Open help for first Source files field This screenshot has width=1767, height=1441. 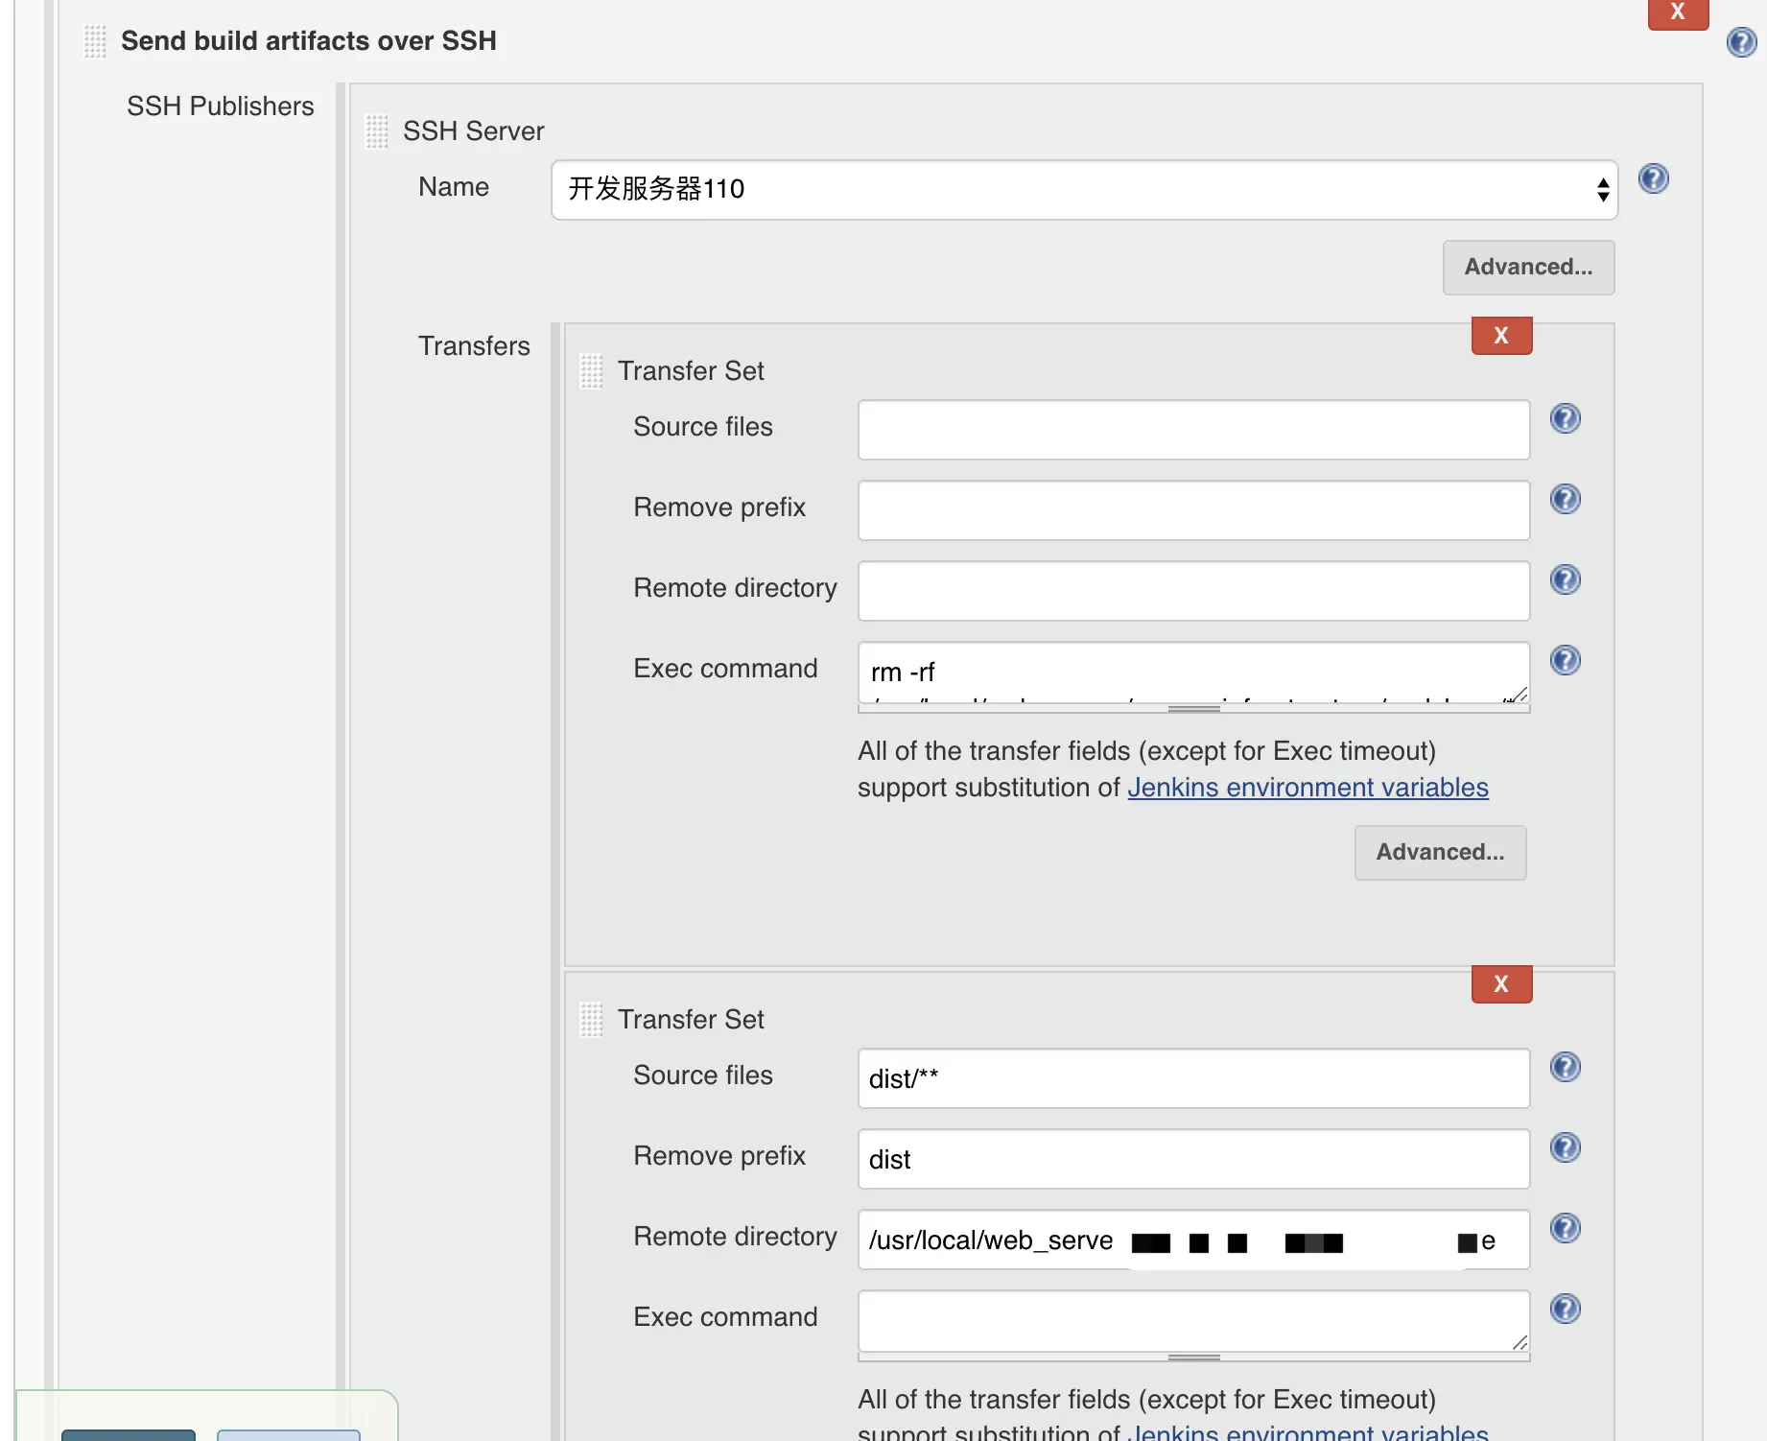point(1565,419)
